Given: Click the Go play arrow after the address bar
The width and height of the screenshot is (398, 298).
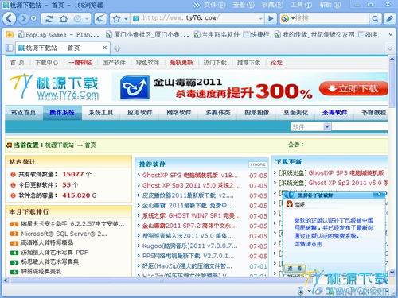Looking at the screenshot, I should [x=271, y=18].
